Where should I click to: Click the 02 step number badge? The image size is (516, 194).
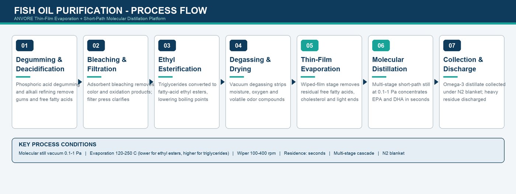(x=96, y=46)
